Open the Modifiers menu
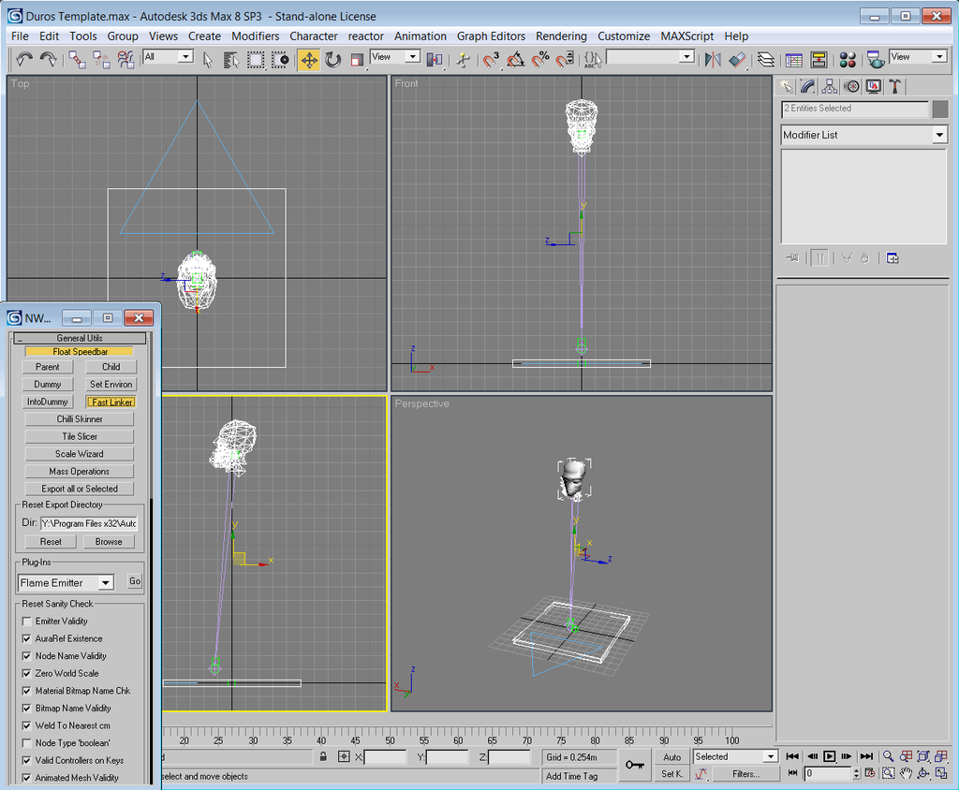 click(x=255, y=37)
